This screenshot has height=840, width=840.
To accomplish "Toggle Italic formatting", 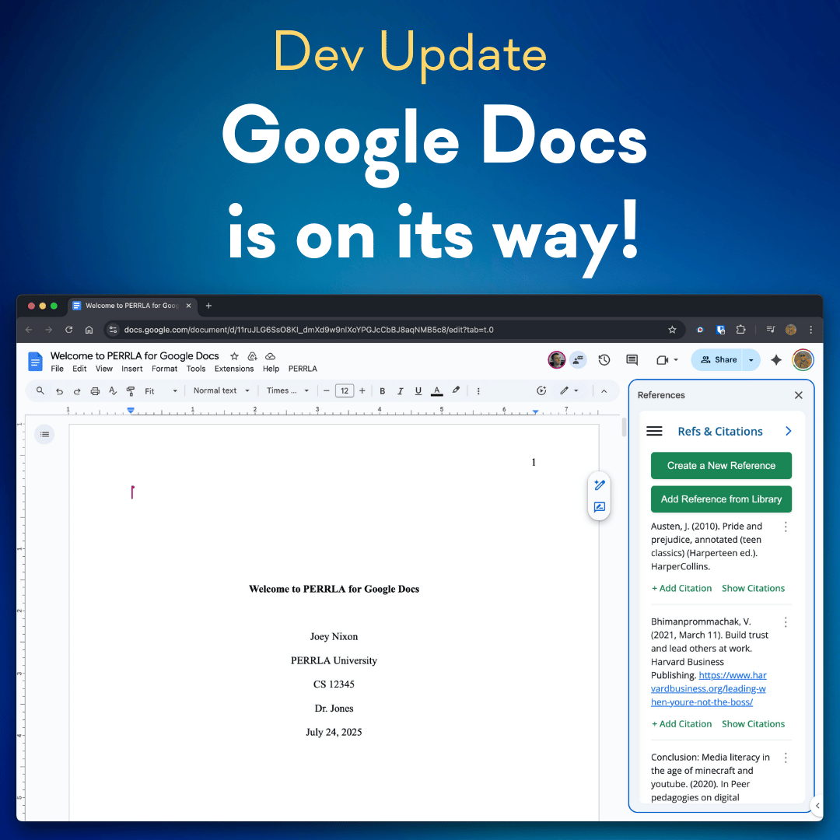I will click(x=401, y=391).
